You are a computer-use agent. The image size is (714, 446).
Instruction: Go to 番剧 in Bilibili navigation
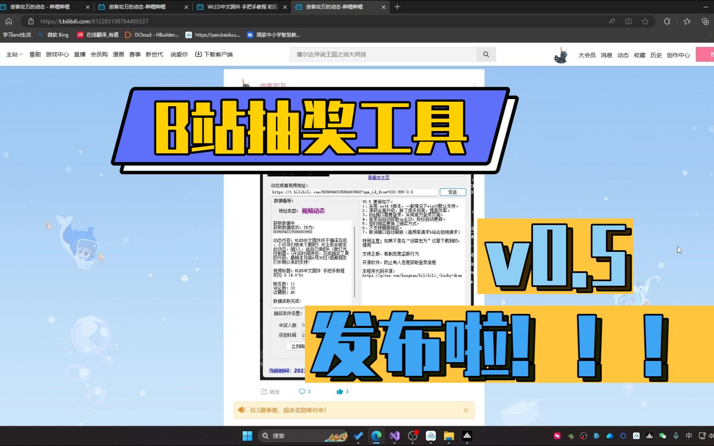coord(35,55)
